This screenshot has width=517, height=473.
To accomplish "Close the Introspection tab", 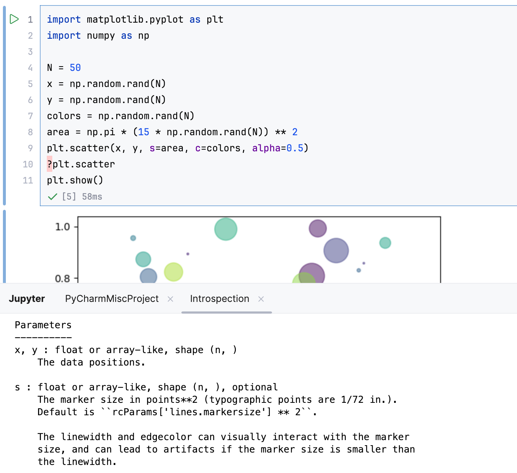I will click(261, 299).
